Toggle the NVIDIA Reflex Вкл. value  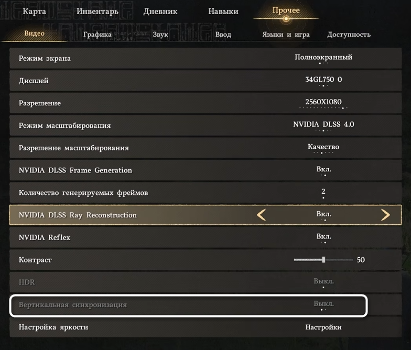(324, 237)
